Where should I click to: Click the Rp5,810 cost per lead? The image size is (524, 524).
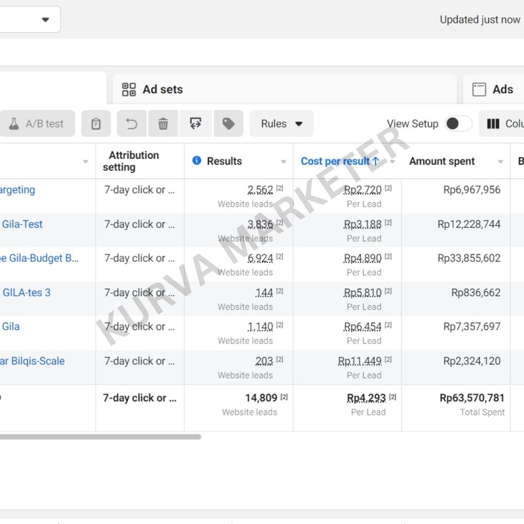click(363, 293)
